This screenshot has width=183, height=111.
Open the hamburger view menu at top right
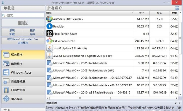coord(177,8)
